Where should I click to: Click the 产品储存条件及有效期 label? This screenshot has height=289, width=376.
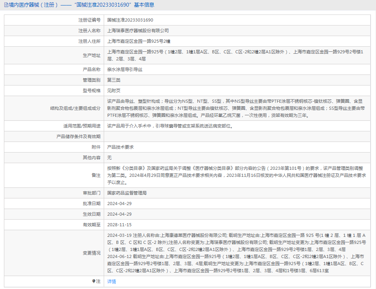coord(79,136)
